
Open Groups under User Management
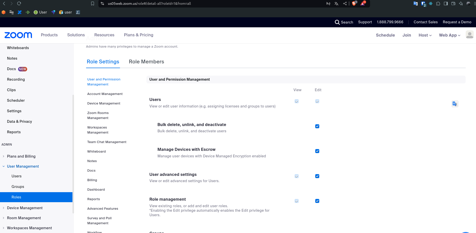pyautogui.click(x=18, y=187)
